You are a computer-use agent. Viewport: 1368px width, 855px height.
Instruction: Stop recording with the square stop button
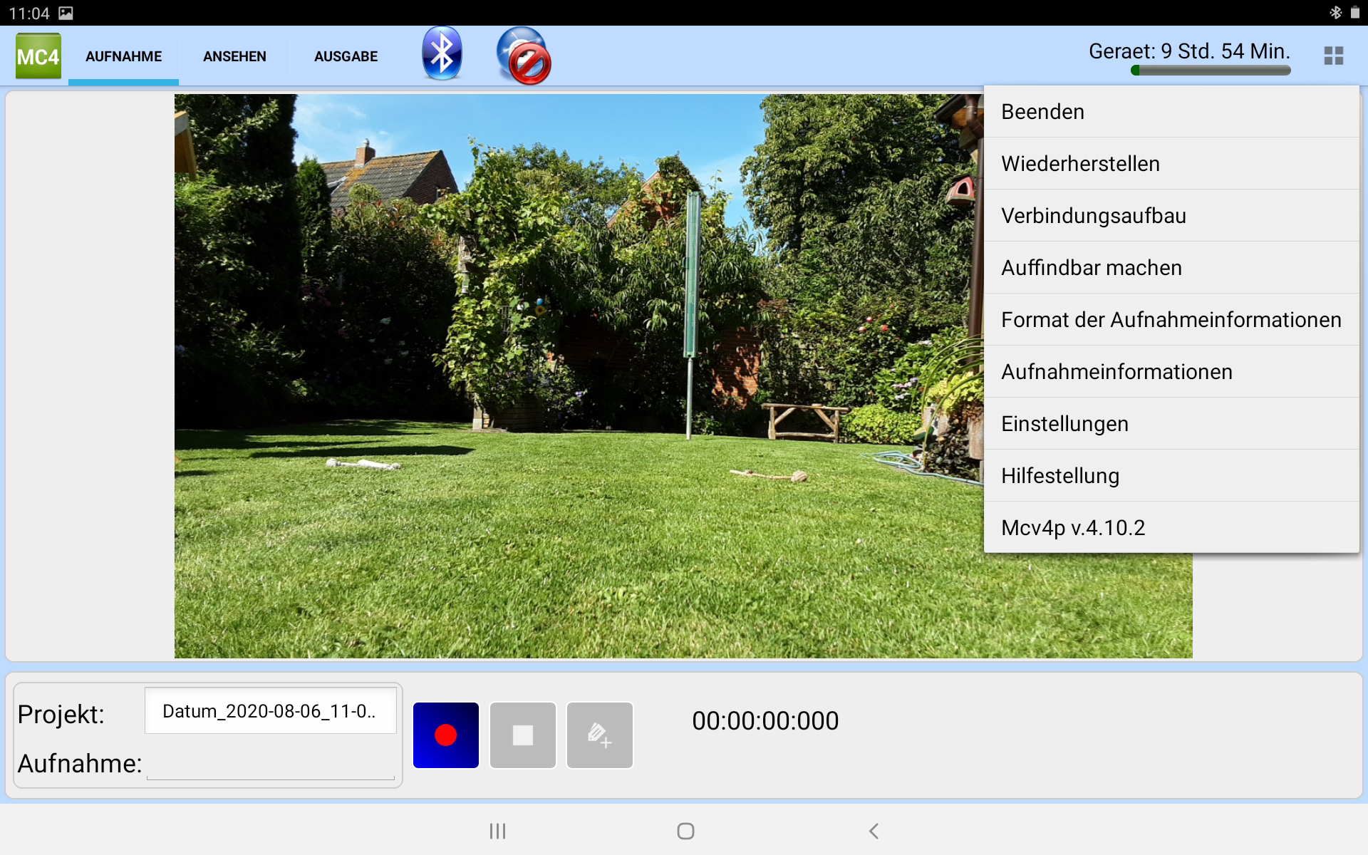pos(523,735)
